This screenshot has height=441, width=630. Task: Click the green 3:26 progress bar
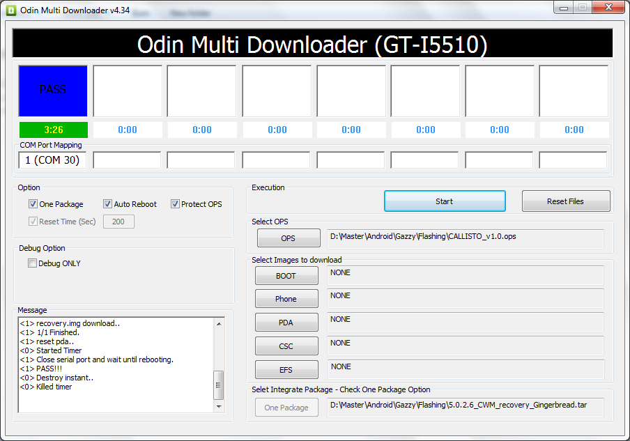pyautogui.click(x=52, y=130)
